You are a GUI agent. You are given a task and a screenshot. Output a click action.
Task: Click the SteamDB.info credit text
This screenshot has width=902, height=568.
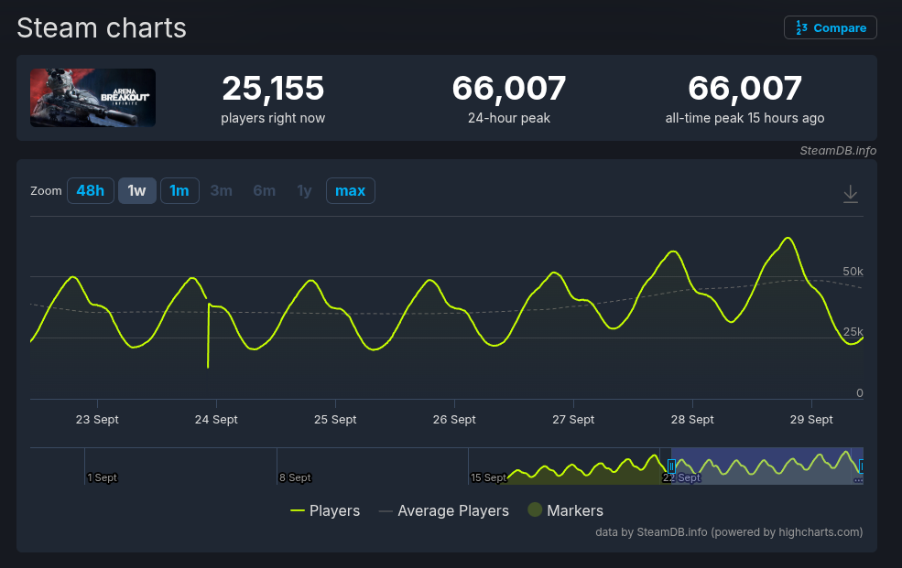[x=838, y=151]
